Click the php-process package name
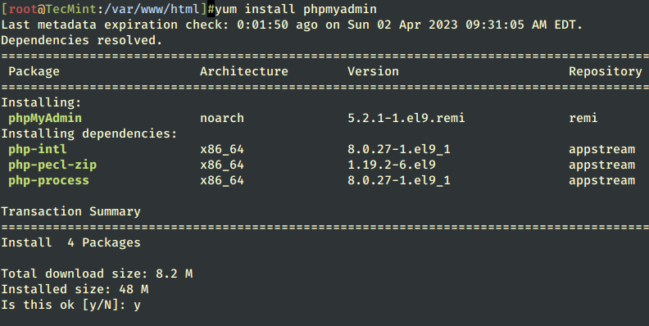 click(x=49, y=181)
